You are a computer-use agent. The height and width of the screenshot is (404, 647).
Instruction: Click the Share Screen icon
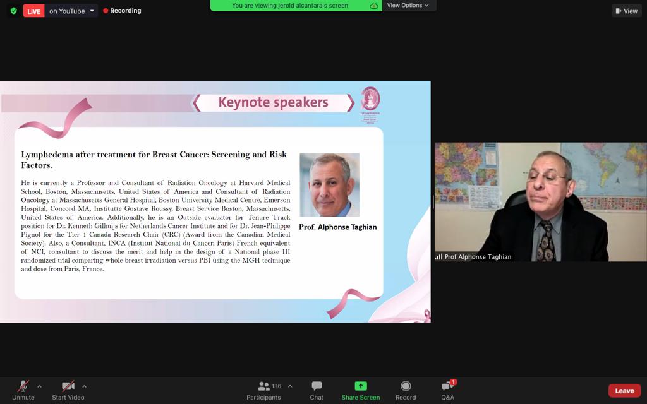coord(360,386)
